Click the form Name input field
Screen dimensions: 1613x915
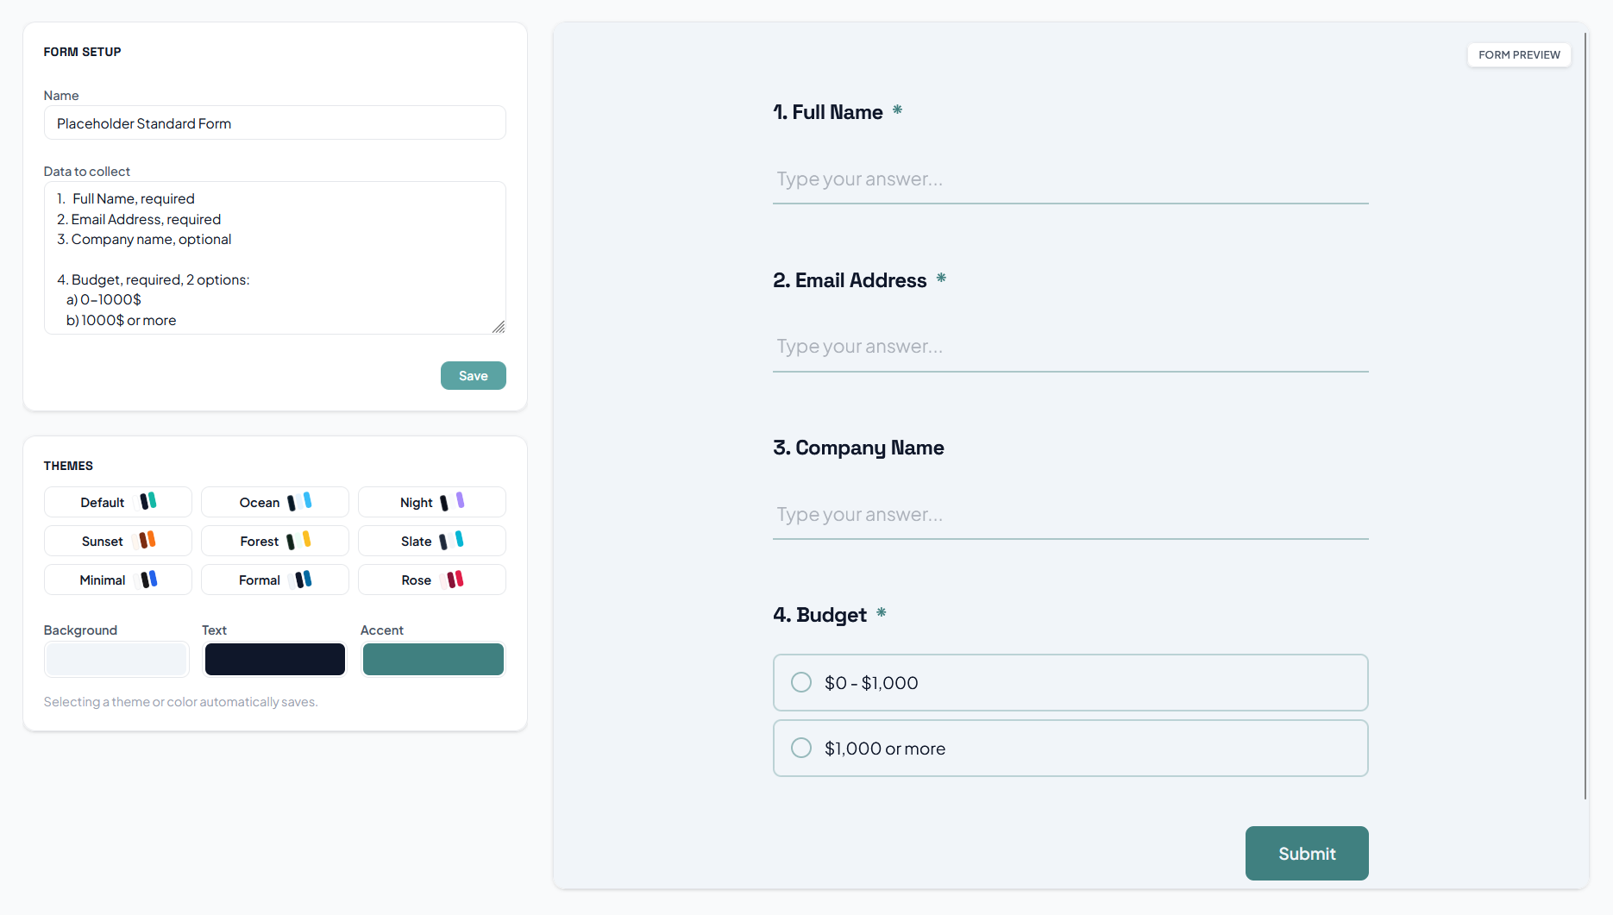[x=274, y=123]
